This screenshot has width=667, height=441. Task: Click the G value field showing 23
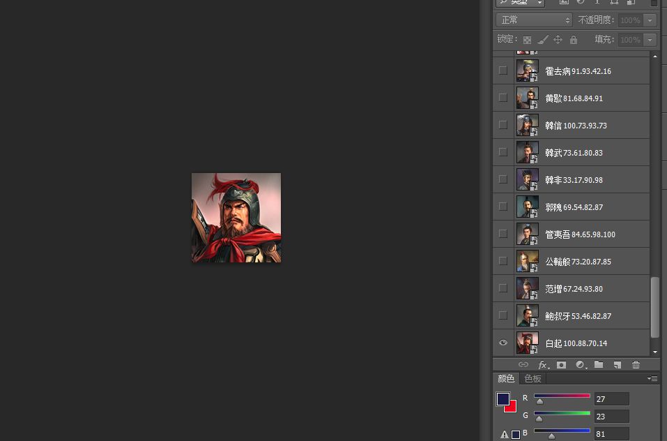(x=611, y=417)
